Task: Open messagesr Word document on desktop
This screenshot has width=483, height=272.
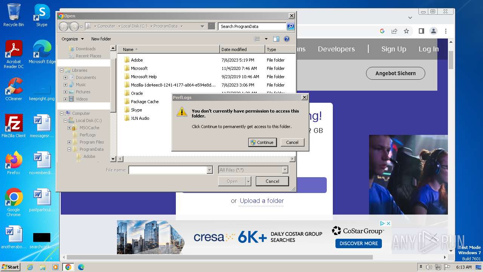Action: point(42,126)
